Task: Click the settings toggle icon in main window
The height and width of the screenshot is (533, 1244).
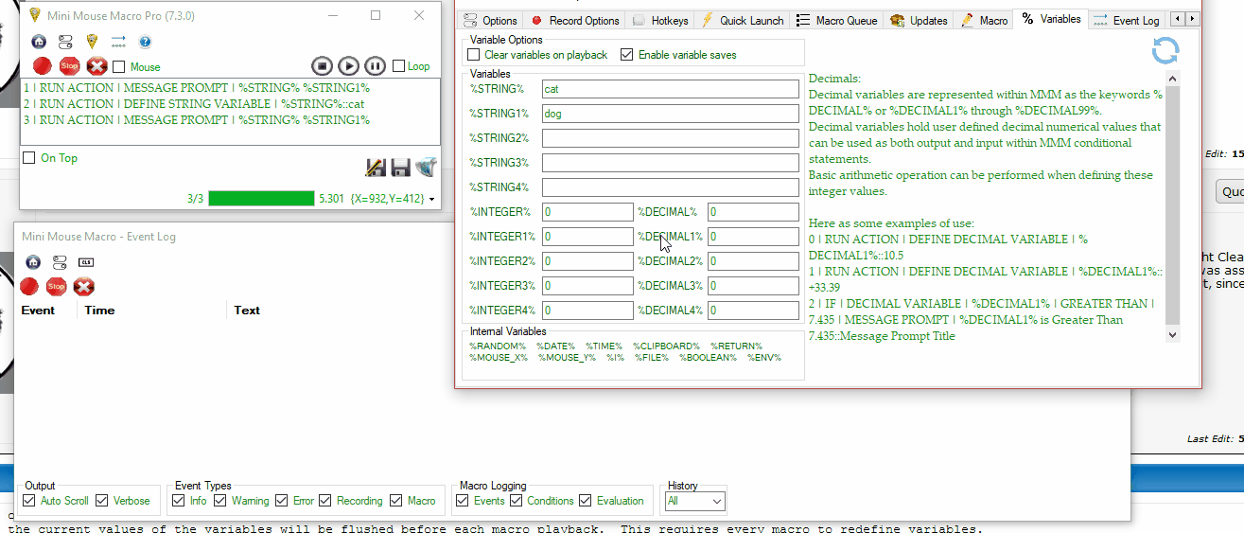Action: (x=65, y=42)
